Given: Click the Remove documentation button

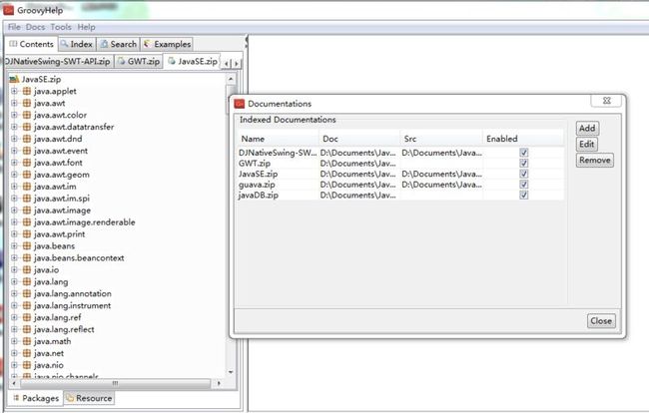Looking at the screenshot, I should click(x=594, y=160).
